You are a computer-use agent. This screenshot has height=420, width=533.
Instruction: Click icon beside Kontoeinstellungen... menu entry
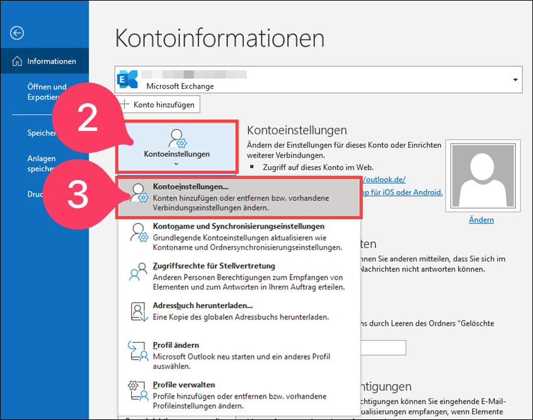[x=139, y=193]
